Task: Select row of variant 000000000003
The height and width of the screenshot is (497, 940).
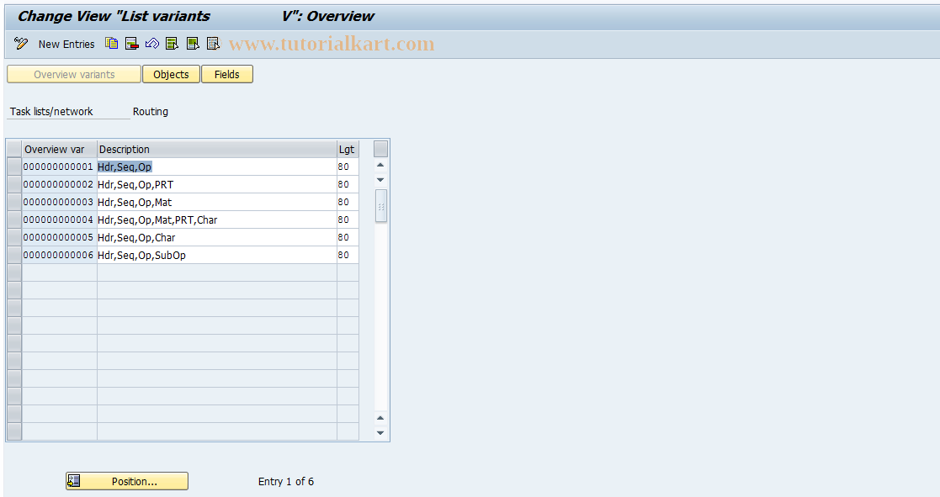Action: click(x=14, y=202)
